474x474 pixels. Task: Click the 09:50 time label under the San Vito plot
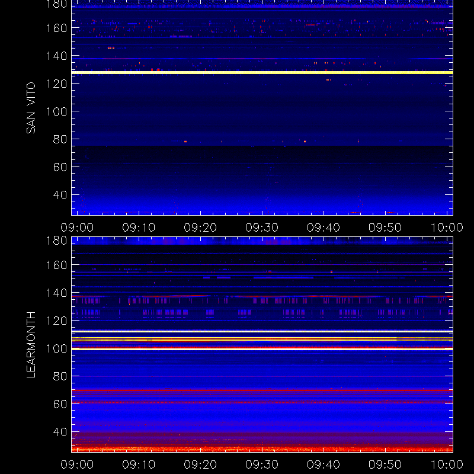click(385, 228)
